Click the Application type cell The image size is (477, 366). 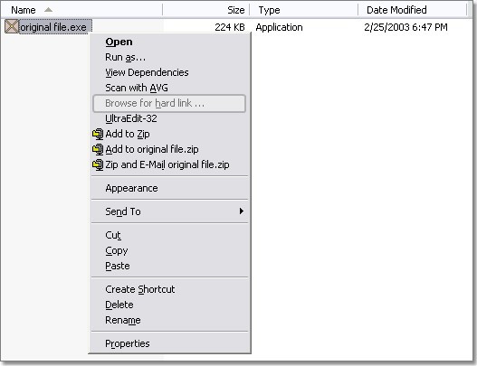(x=279, y=27)
